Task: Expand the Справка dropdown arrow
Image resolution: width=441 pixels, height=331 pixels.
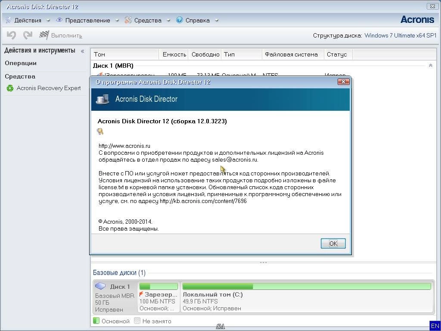Action: (217, 20)
